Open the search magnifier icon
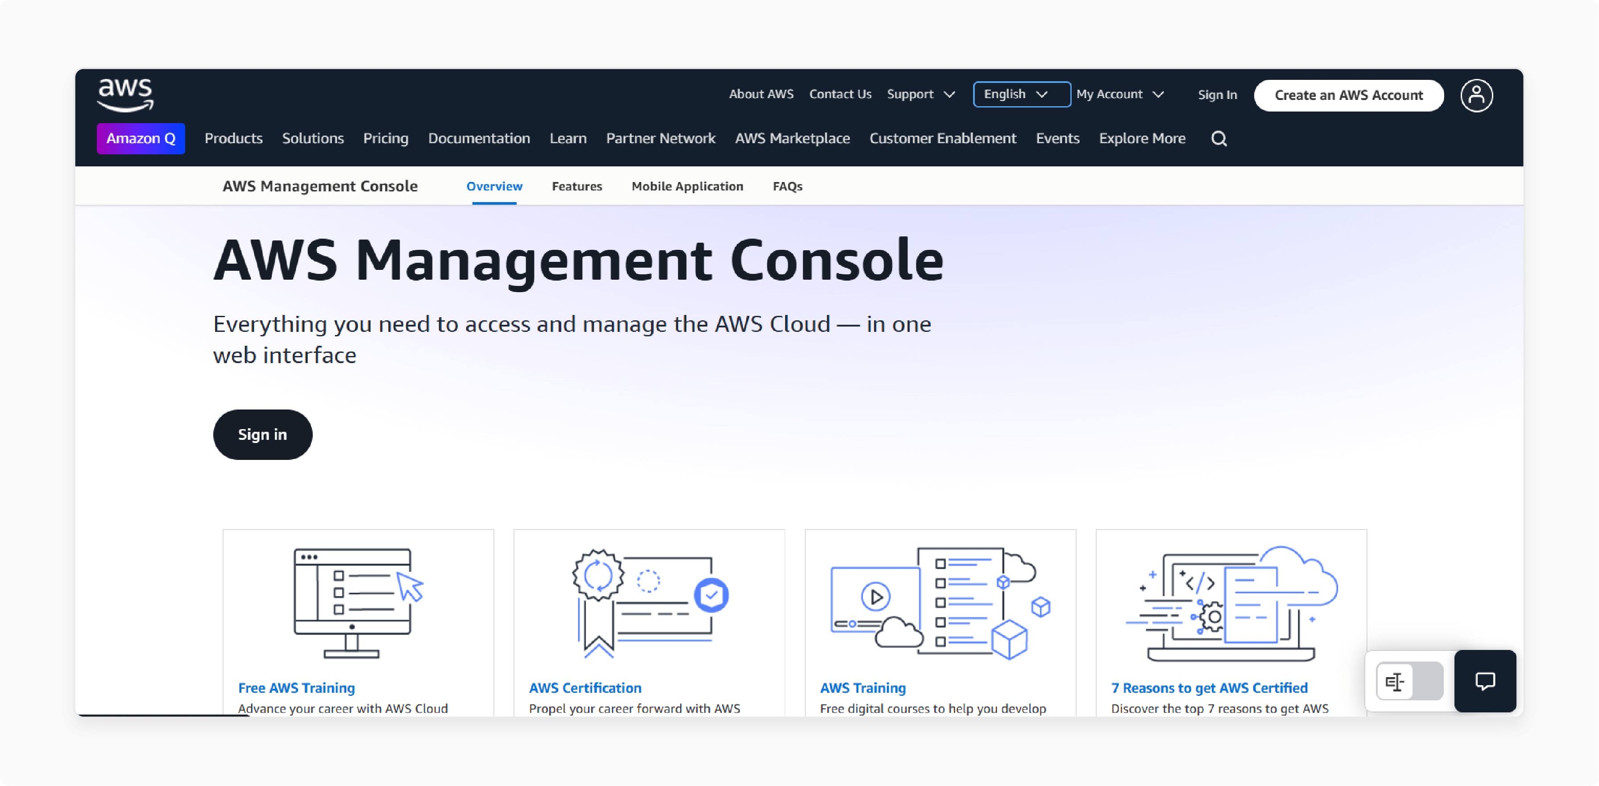The height and width of the screenshot is (786, 1599). point(1218,138)
